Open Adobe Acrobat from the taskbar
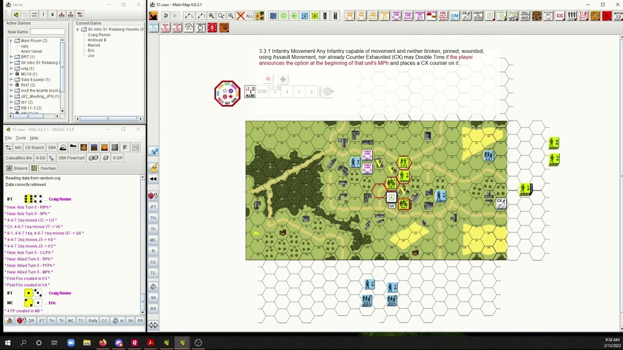Image resolution: width=623 pixels, height=350 pixels. [150, 343]
